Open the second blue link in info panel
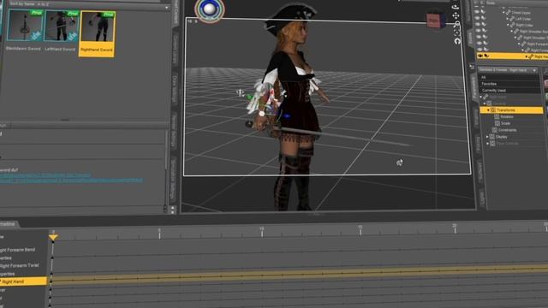This screenshot has height=308, width=548. [x=71, y=181]
